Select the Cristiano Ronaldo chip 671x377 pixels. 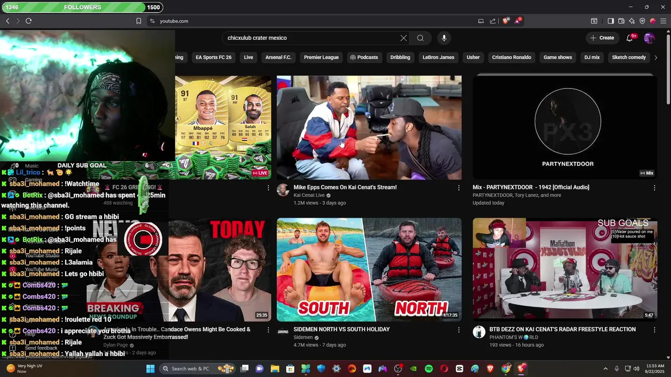[512, 57]
